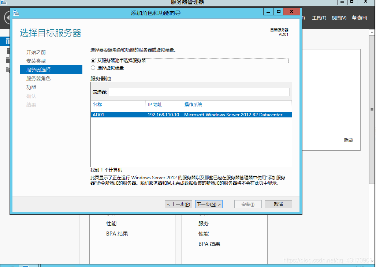The image size is (376, 267).
Task: Select the AD01 server row
Action: pos(191,115)
